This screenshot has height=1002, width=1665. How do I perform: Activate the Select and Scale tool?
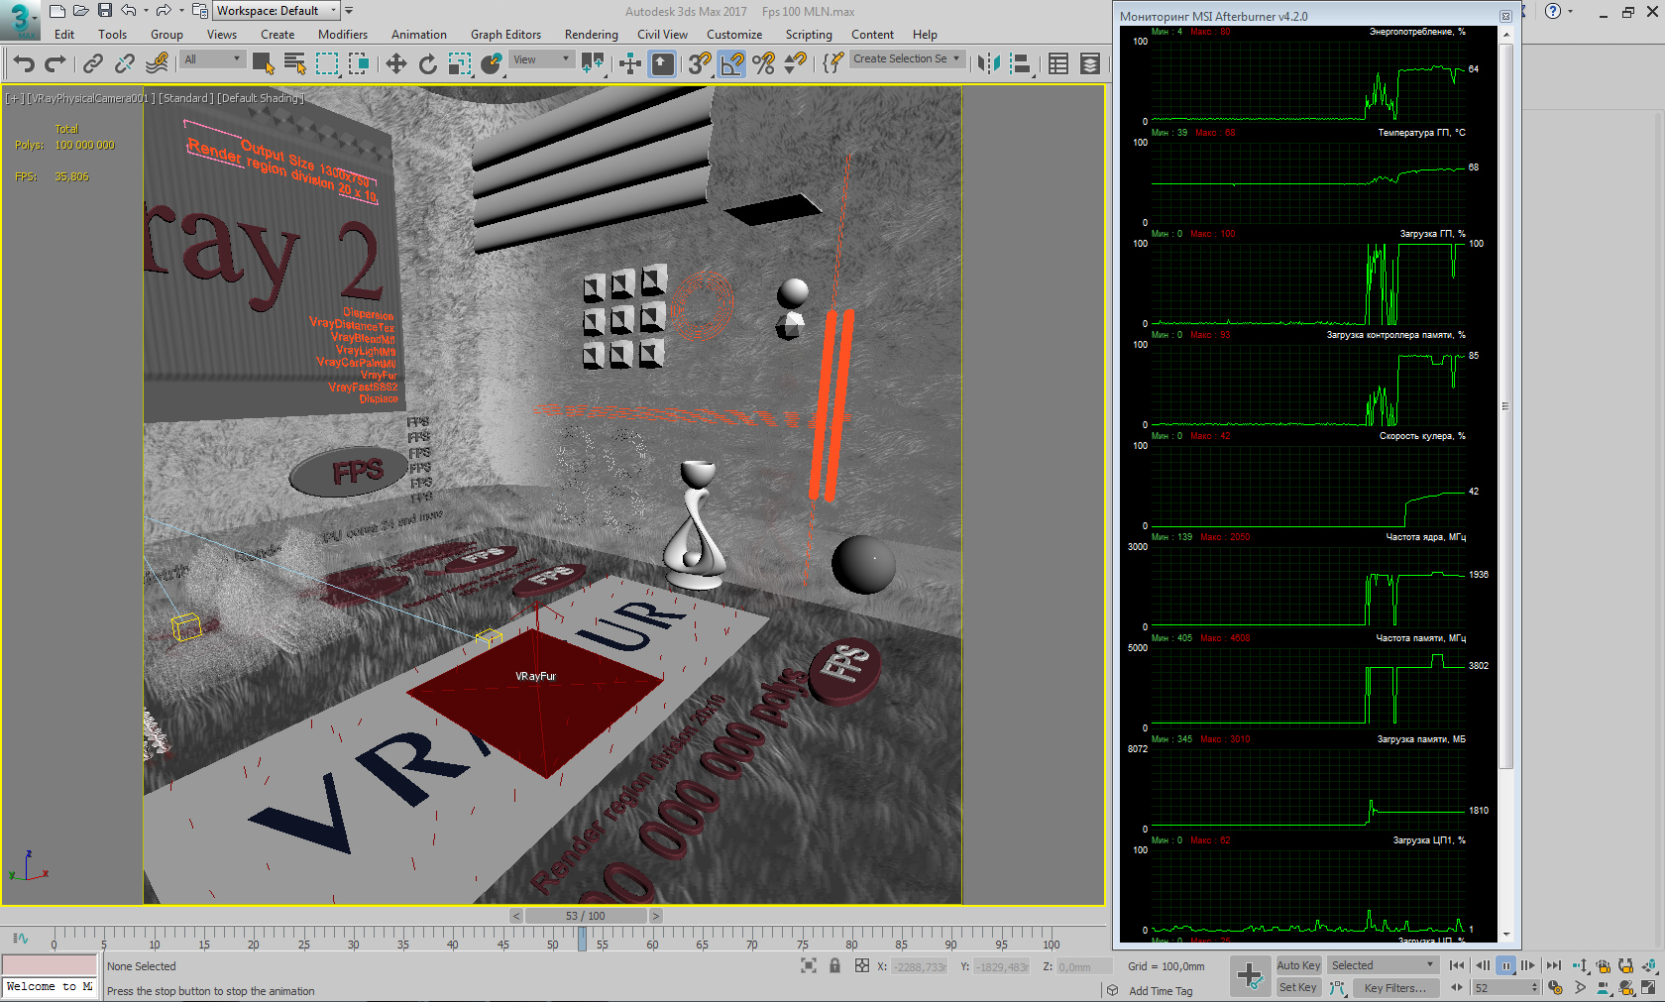click(x=459, y=64)
